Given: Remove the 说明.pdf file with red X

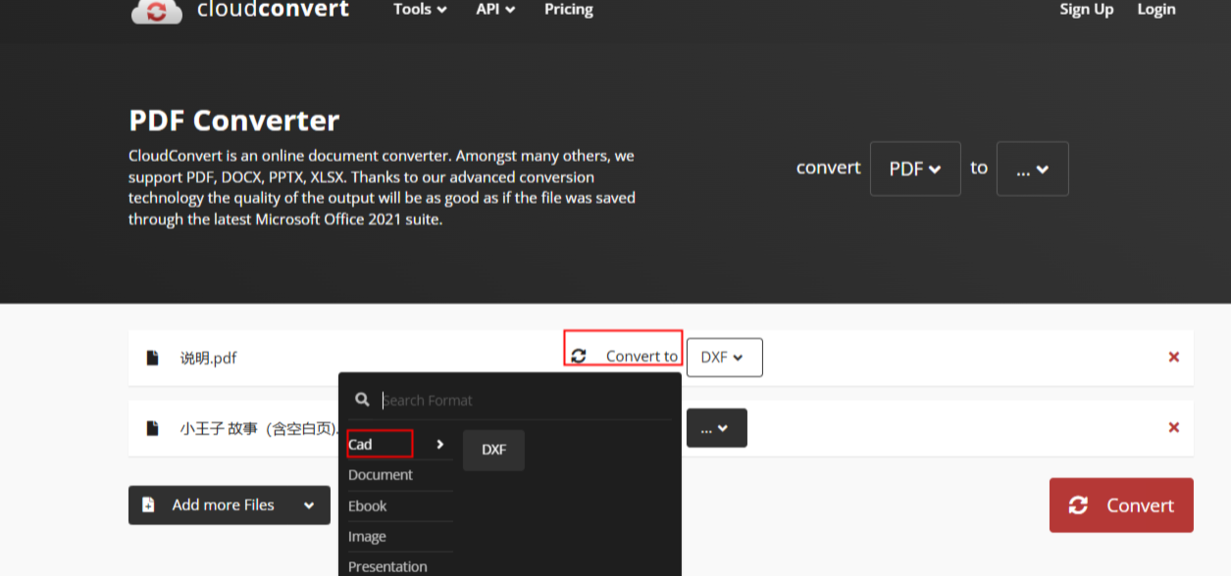Looking at the screenshot, I should point(1173,357).
